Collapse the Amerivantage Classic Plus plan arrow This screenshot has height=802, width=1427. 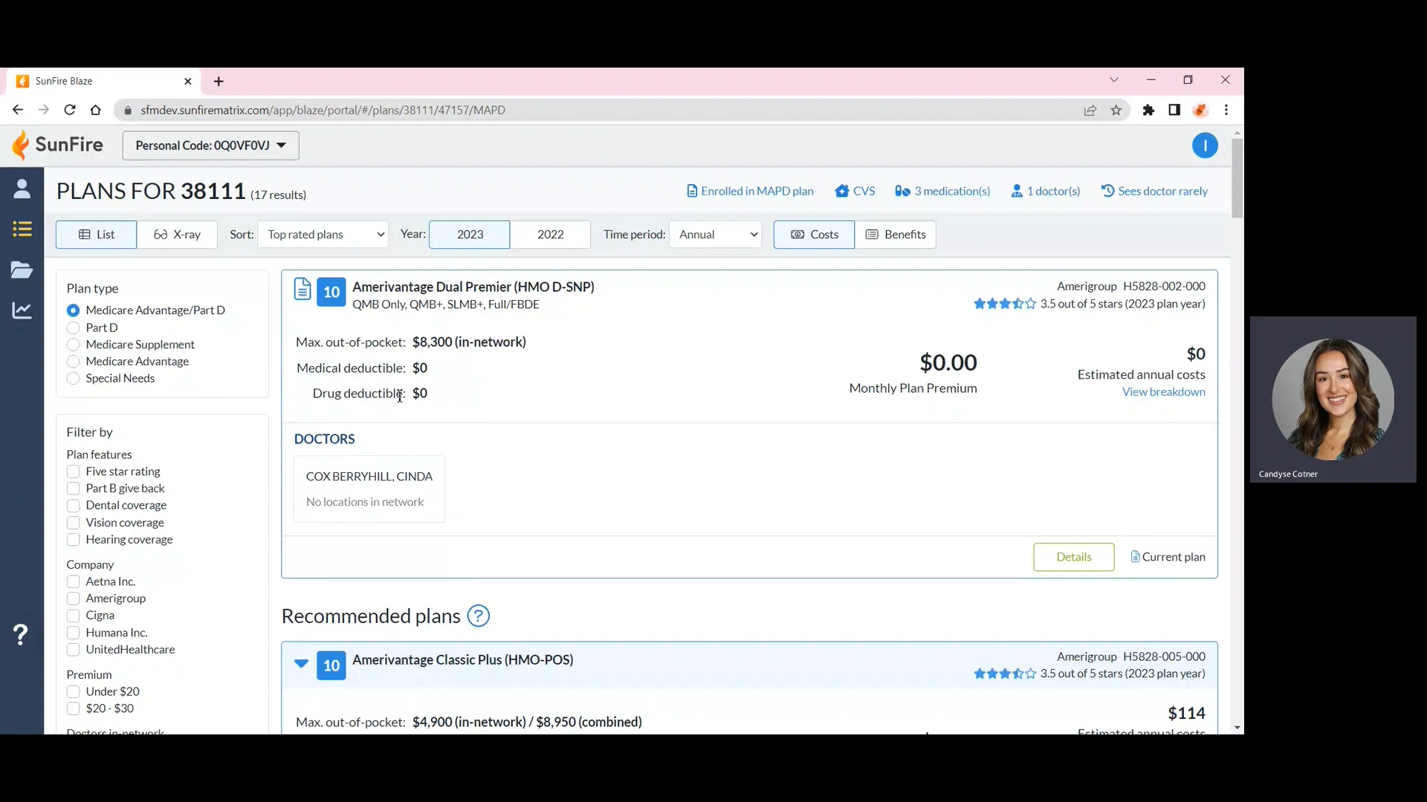(301, 664)
